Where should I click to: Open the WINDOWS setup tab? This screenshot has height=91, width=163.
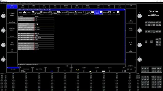coord(47,13)
